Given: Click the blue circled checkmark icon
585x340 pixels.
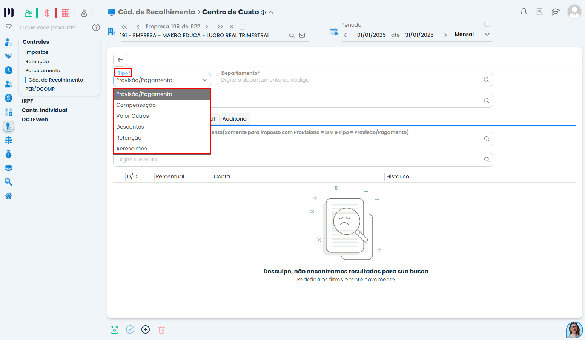Looking at the screenshot, I should pos(130,329).
